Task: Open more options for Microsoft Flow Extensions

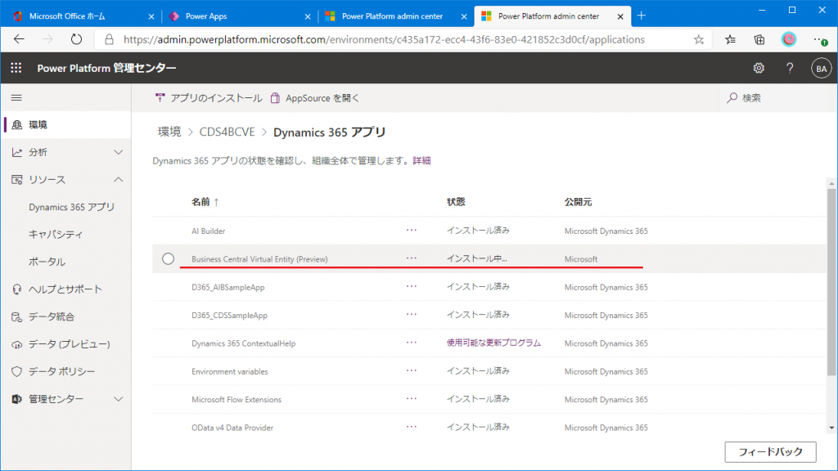Action: pos(411,399)
